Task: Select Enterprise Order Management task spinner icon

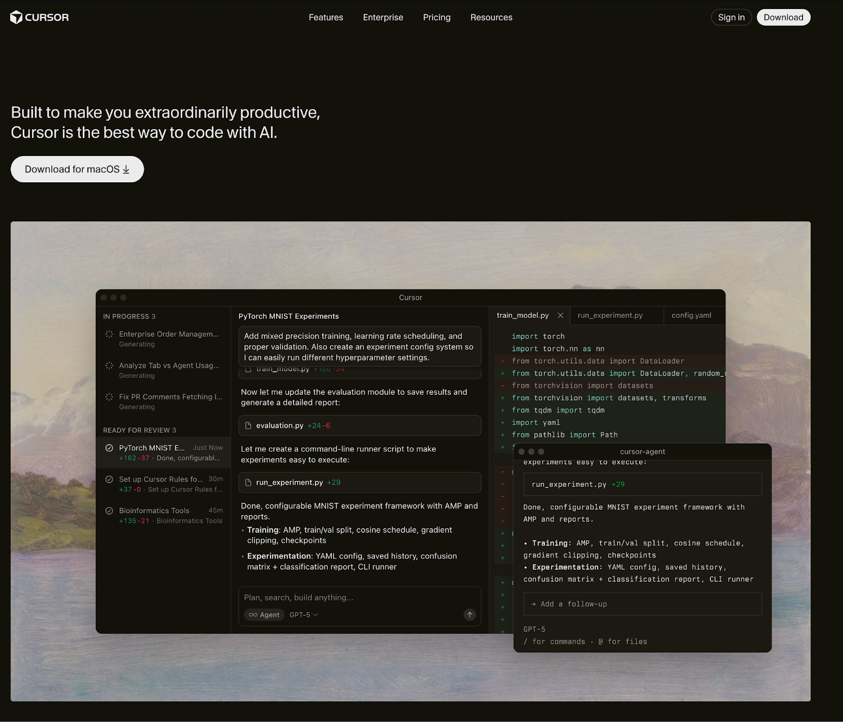Action: click(109, 334)
